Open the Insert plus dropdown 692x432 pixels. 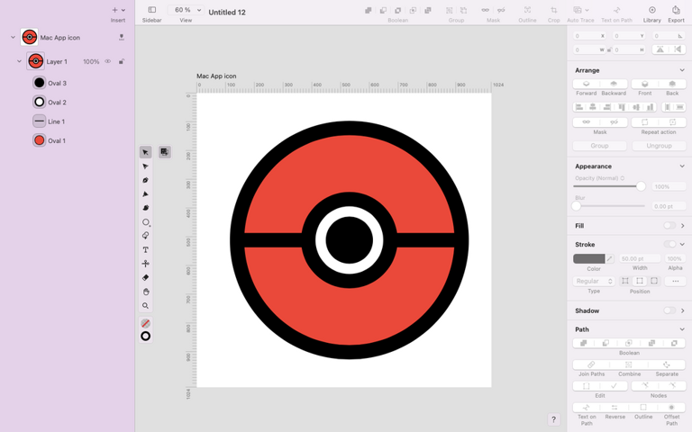[118, 10]
